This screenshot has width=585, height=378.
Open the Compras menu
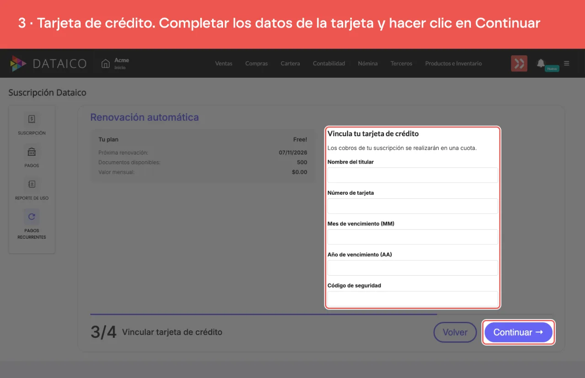click(256, 64)
